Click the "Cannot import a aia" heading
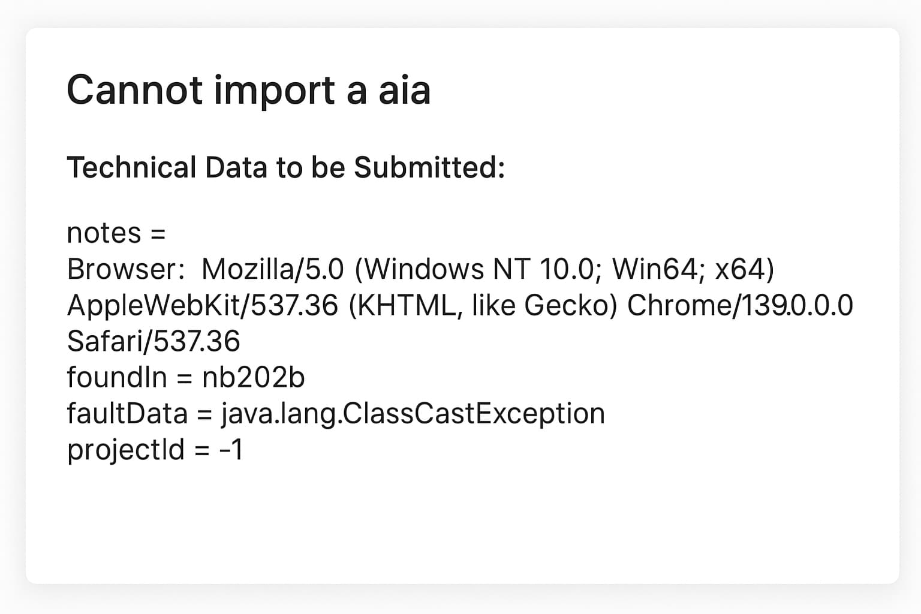Image resolution: width=921 pixels, height=614 pixels. pyautogui.click(x=248, y=91)
